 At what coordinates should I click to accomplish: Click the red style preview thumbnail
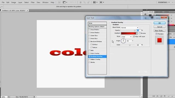coord(159,40)
